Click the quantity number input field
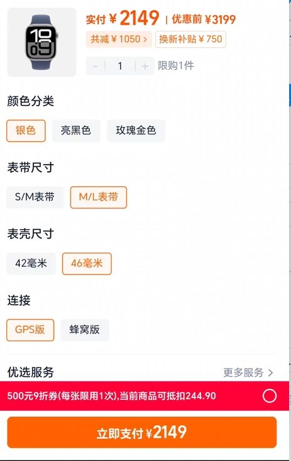 120,67
